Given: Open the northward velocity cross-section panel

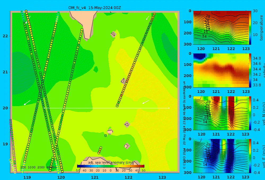Looking at the screenshot, I should [x=221, y=113].
